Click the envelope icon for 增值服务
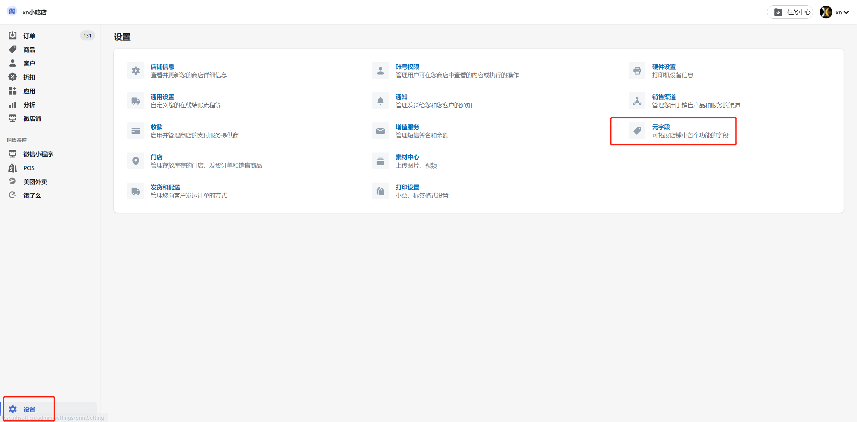 (380, 131)
